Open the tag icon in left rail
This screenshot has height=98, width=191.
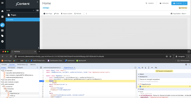coord(2,36)
